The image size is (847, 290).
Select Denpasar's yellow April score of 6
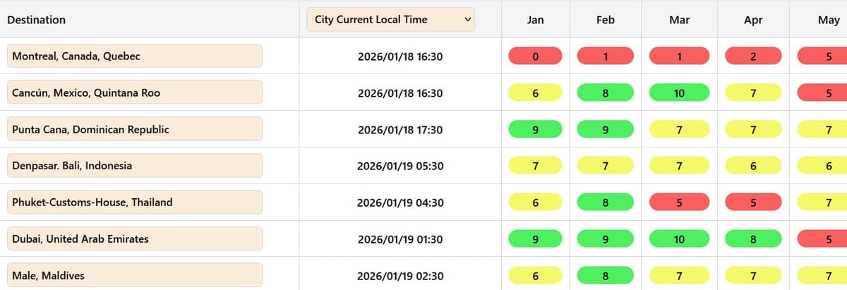pos(753,166)
